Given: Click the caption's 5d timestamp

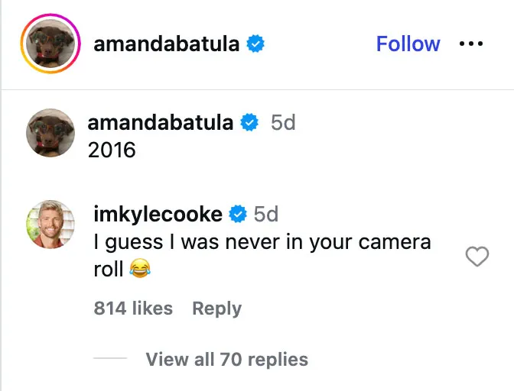Looking at the screenshot, I should [283, 123].
